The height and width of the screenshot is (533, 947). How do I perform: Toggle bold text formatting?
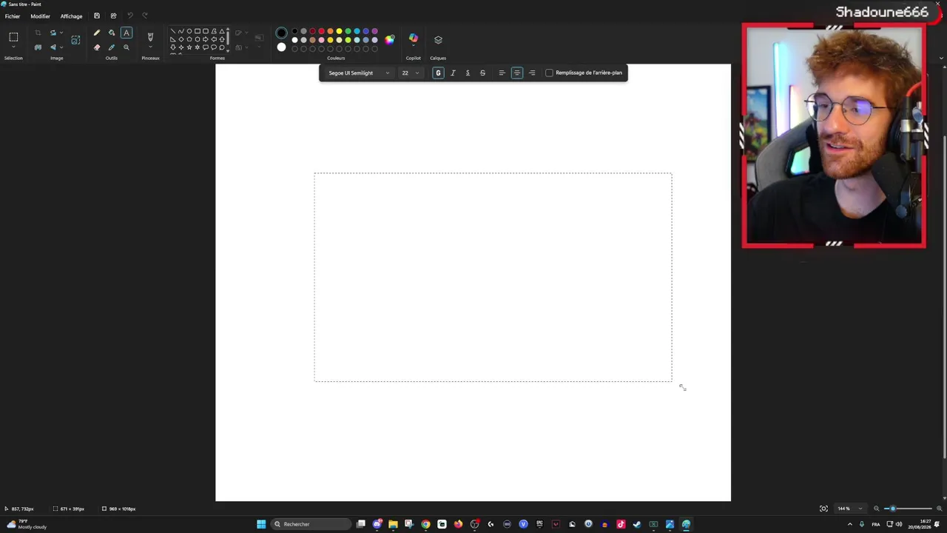[438, 73]
